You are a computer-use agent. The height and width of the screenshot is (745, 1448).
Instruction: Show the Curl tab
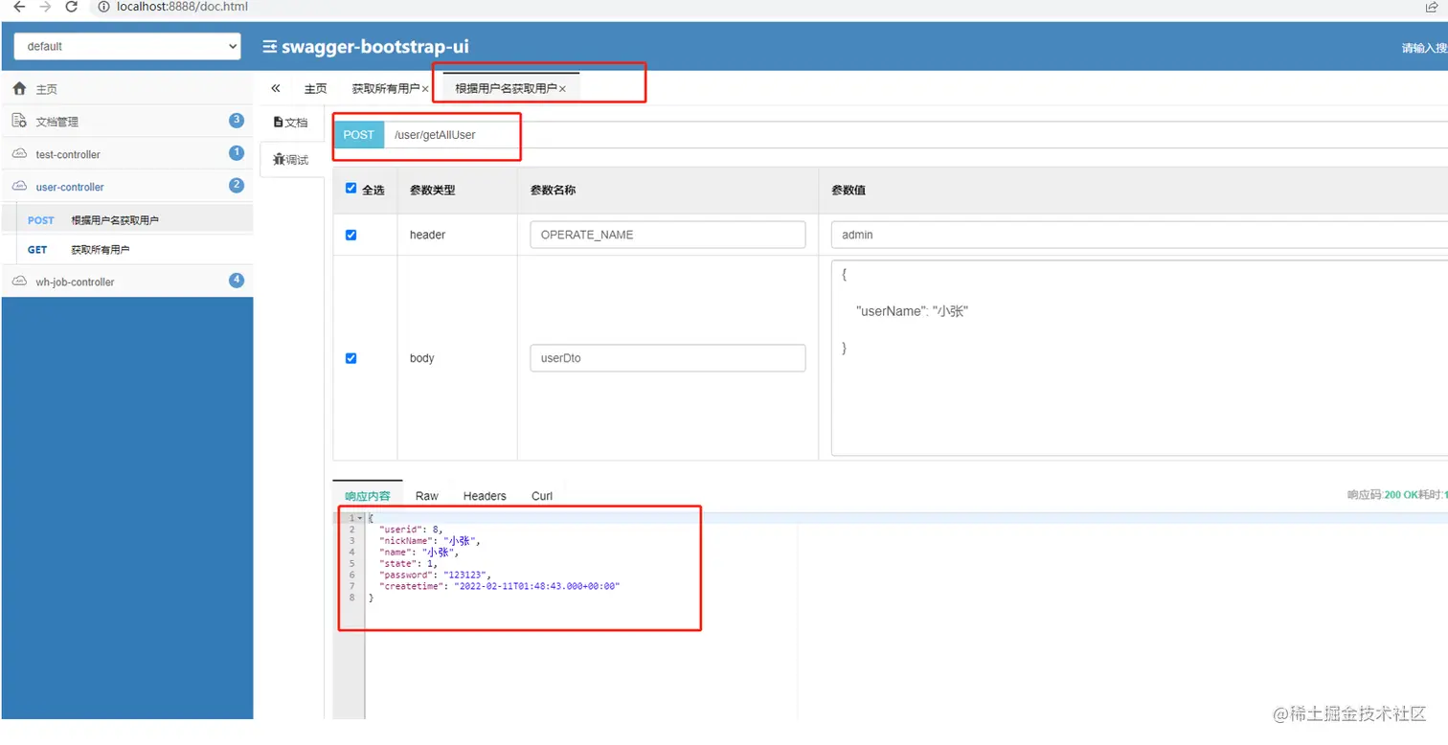tap(542, 496)
